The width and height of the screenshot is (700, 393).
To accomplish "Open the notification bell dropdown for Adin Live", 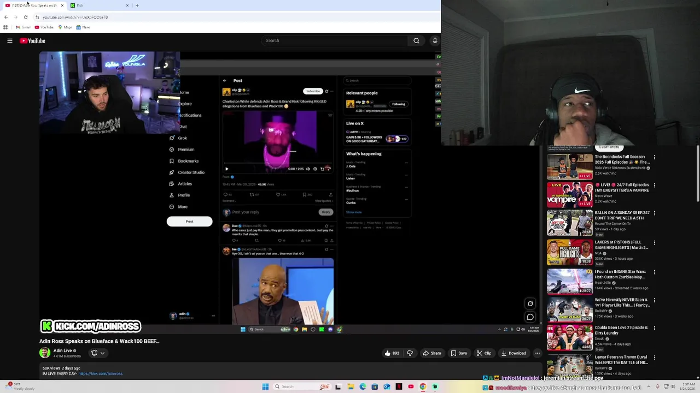I will pyautogui.click(x=97, y=353).
